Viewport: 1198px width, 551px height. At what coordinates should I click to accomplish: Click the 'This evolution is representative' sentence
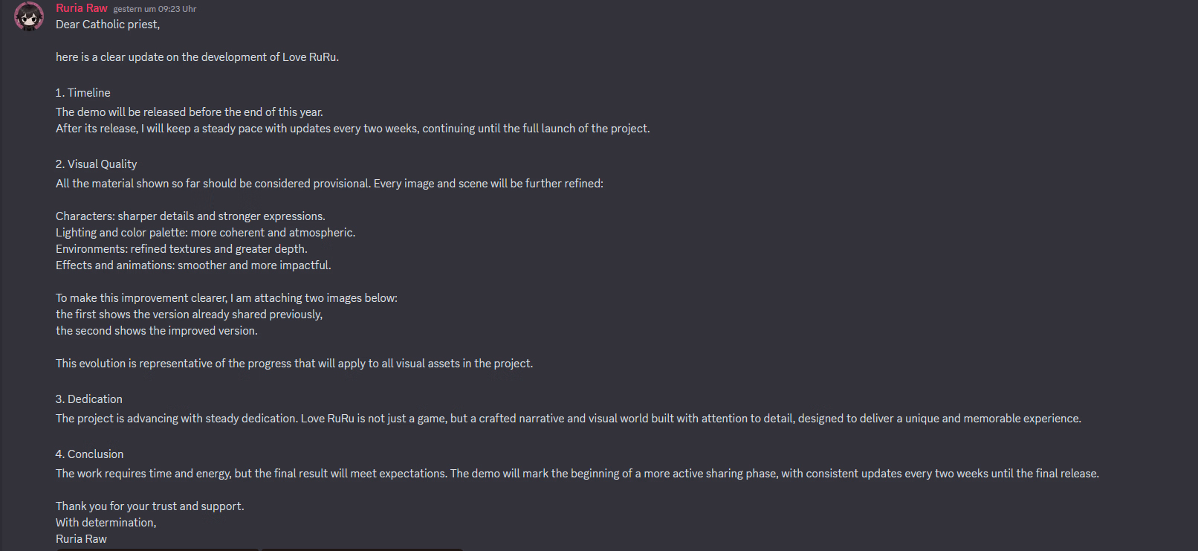(x=294, y=364)
